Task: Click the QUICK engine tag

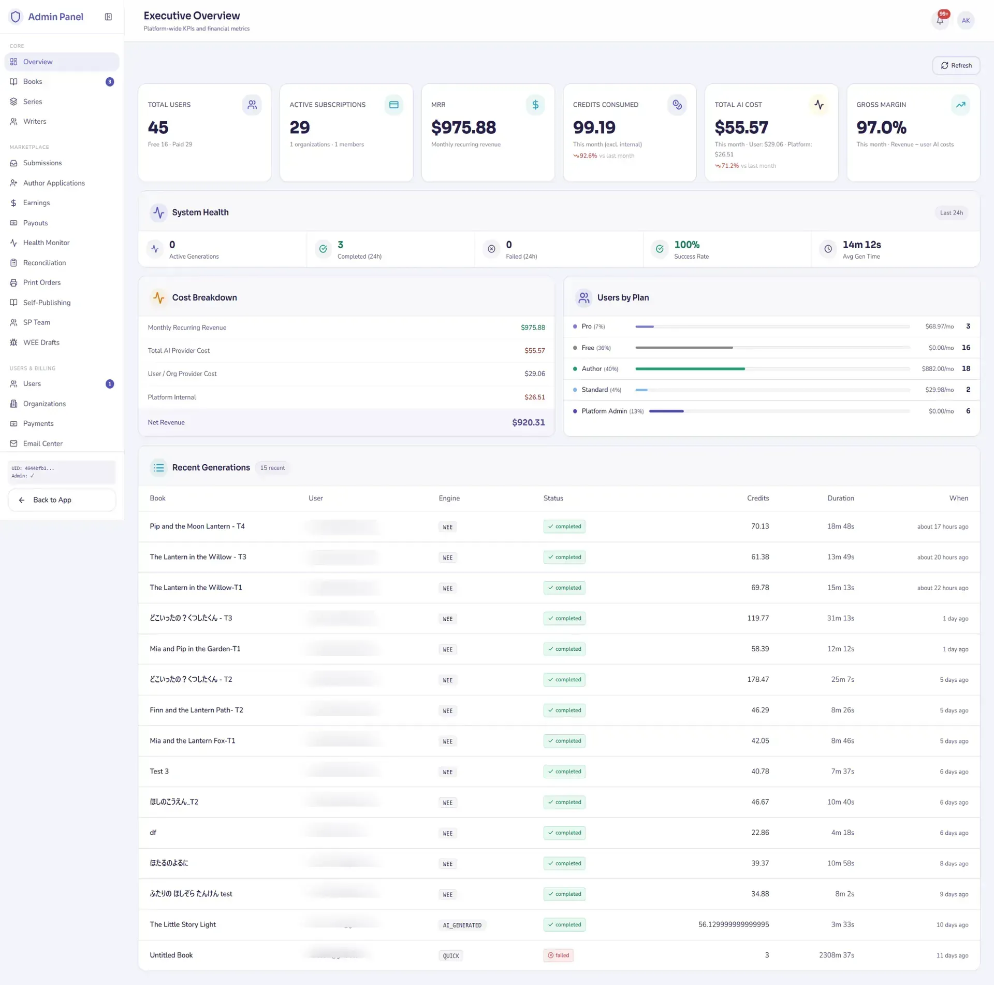Action: click(x=450, y=955)
